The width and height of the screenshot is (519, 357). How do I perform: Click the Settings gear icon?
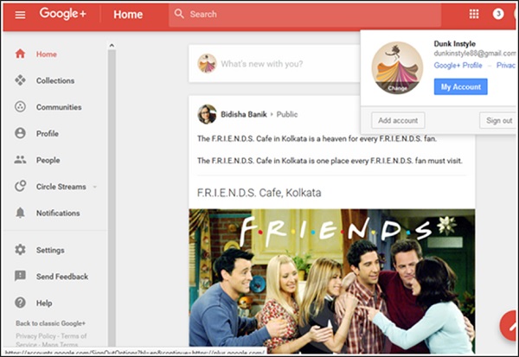pos(20,250)
